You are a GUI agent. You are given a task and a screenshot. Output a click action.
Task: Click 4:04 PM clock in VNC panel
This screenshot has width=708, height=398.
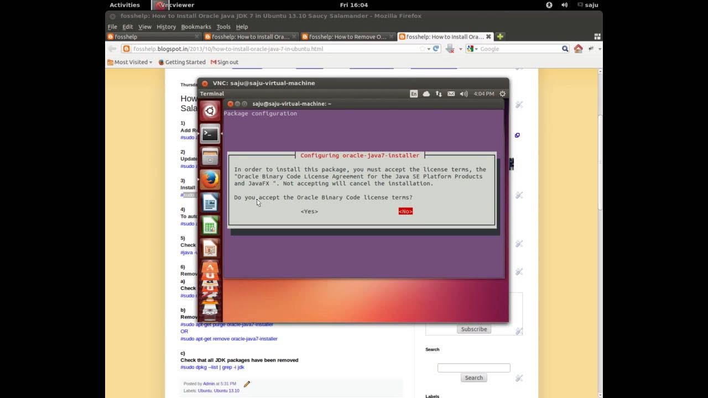tap(484, 94)
